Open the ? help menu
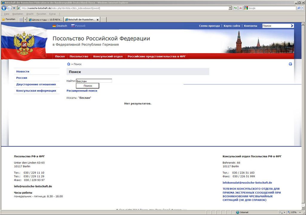This screenshot has width=306, height=215. 59,14
